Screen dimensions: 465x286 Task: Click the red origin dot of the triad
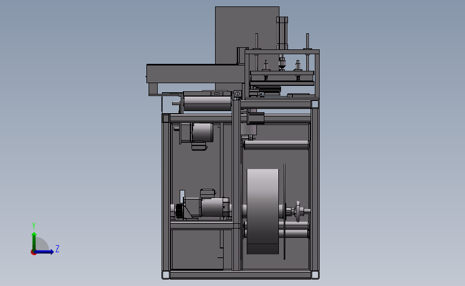click(33, 253)
